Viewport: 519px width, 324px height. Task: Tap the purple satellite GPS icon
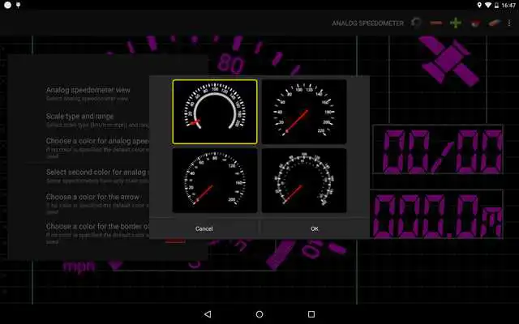click(448, 60)
